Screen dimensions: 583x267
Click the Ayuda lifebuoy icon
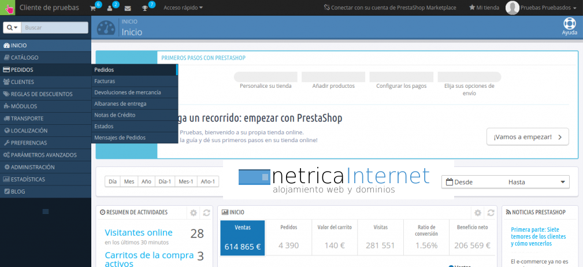pos(569,24)
